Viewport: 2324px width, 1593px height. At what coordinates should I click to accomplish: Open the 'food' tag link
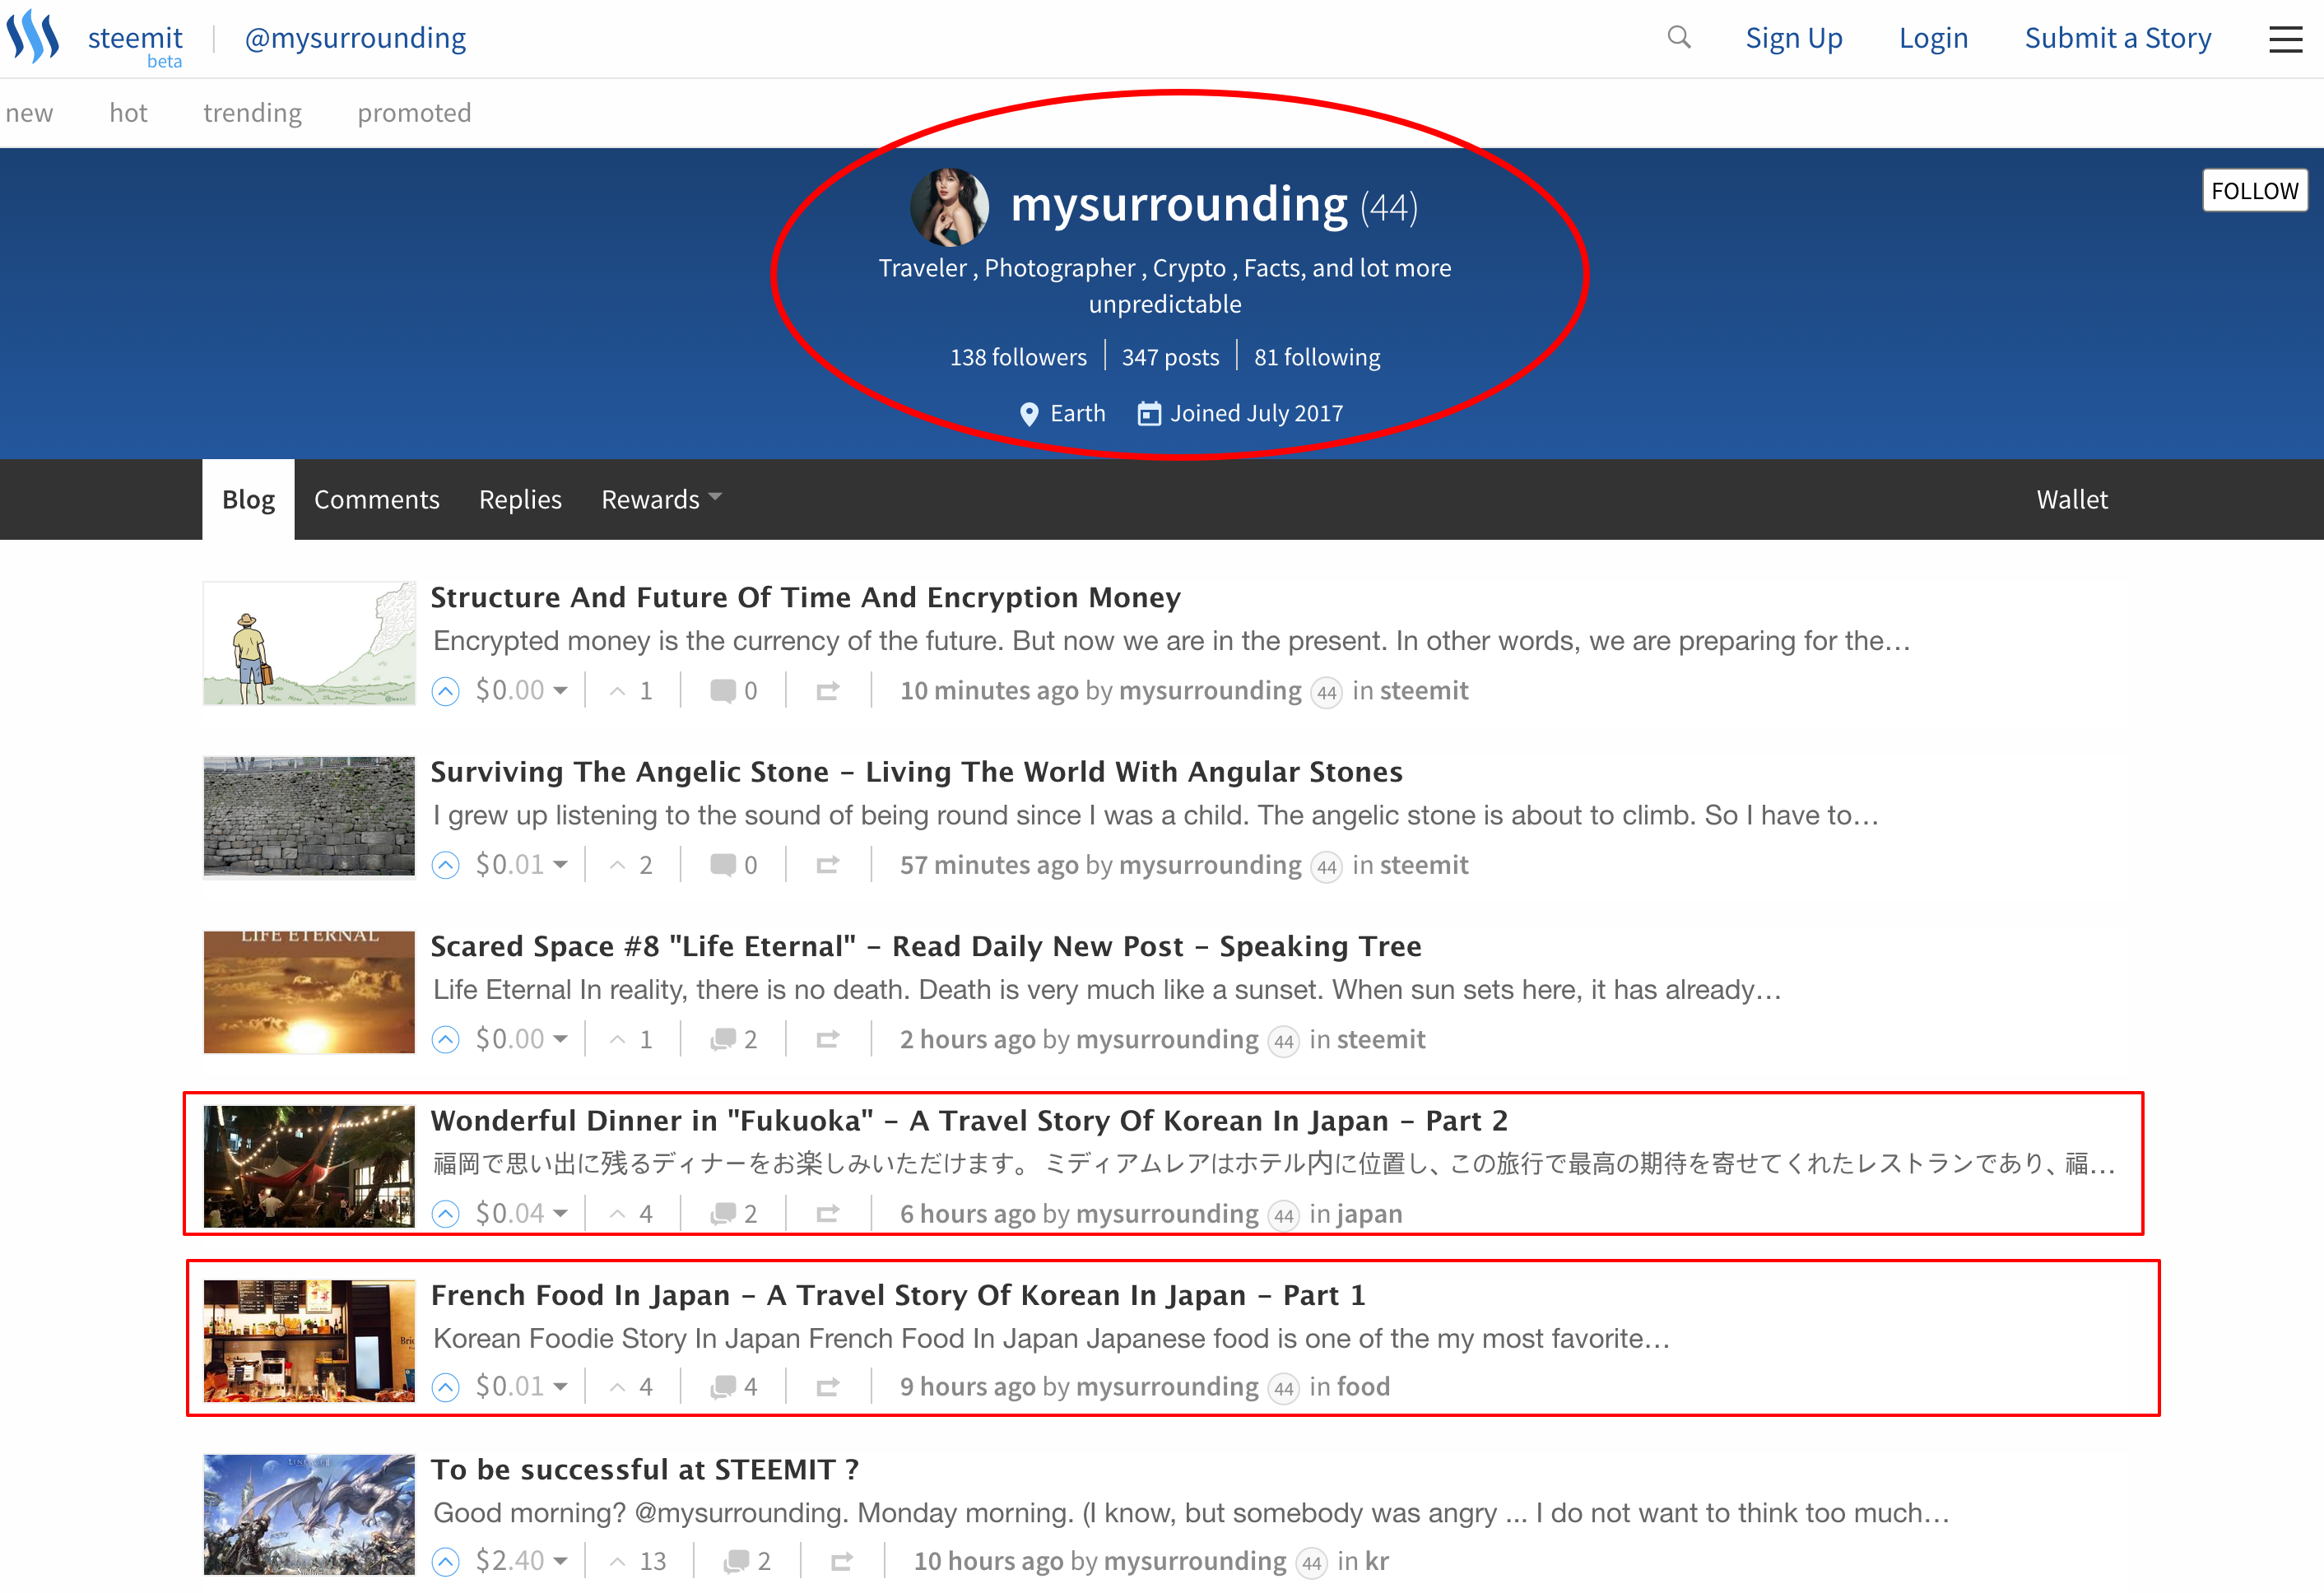coord(1363,1387)
